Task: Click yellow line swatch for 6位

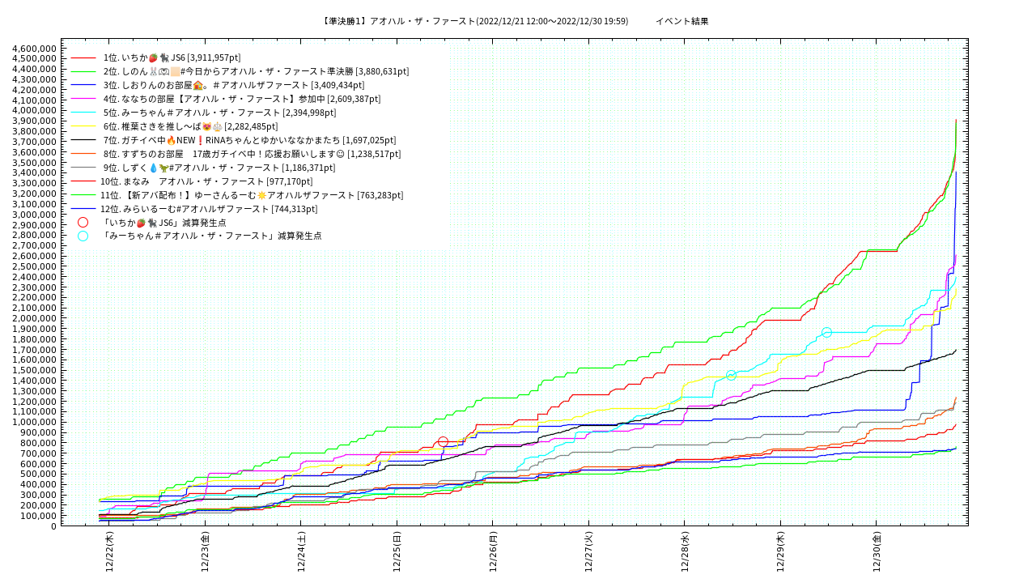Action: click(x=83, y=126)
